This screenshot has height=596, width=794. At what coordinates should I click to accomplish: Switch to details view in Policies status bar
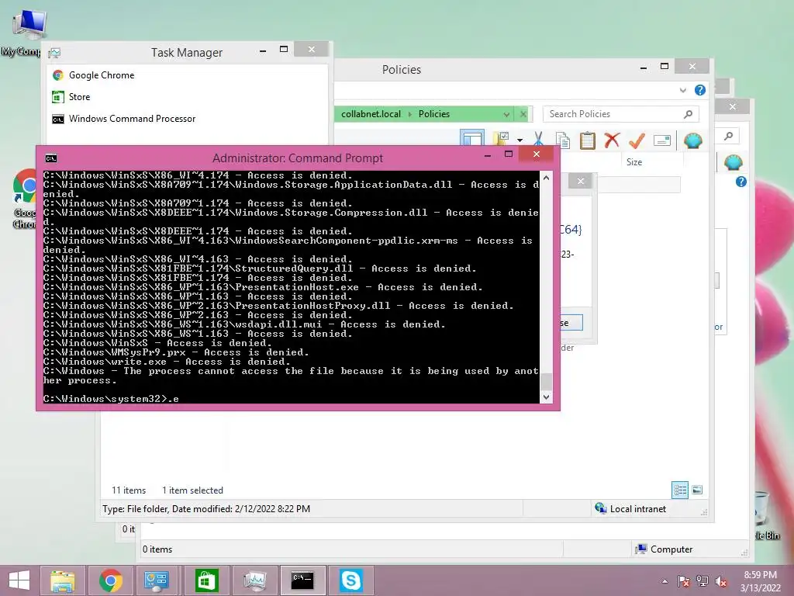[679, 490]
